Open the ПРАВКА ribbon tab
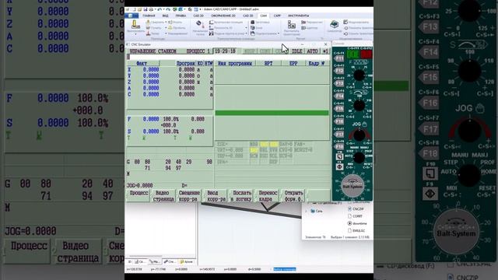Image resolution: width=498 pixels, height=280 pixels. (x=181, y=16)
